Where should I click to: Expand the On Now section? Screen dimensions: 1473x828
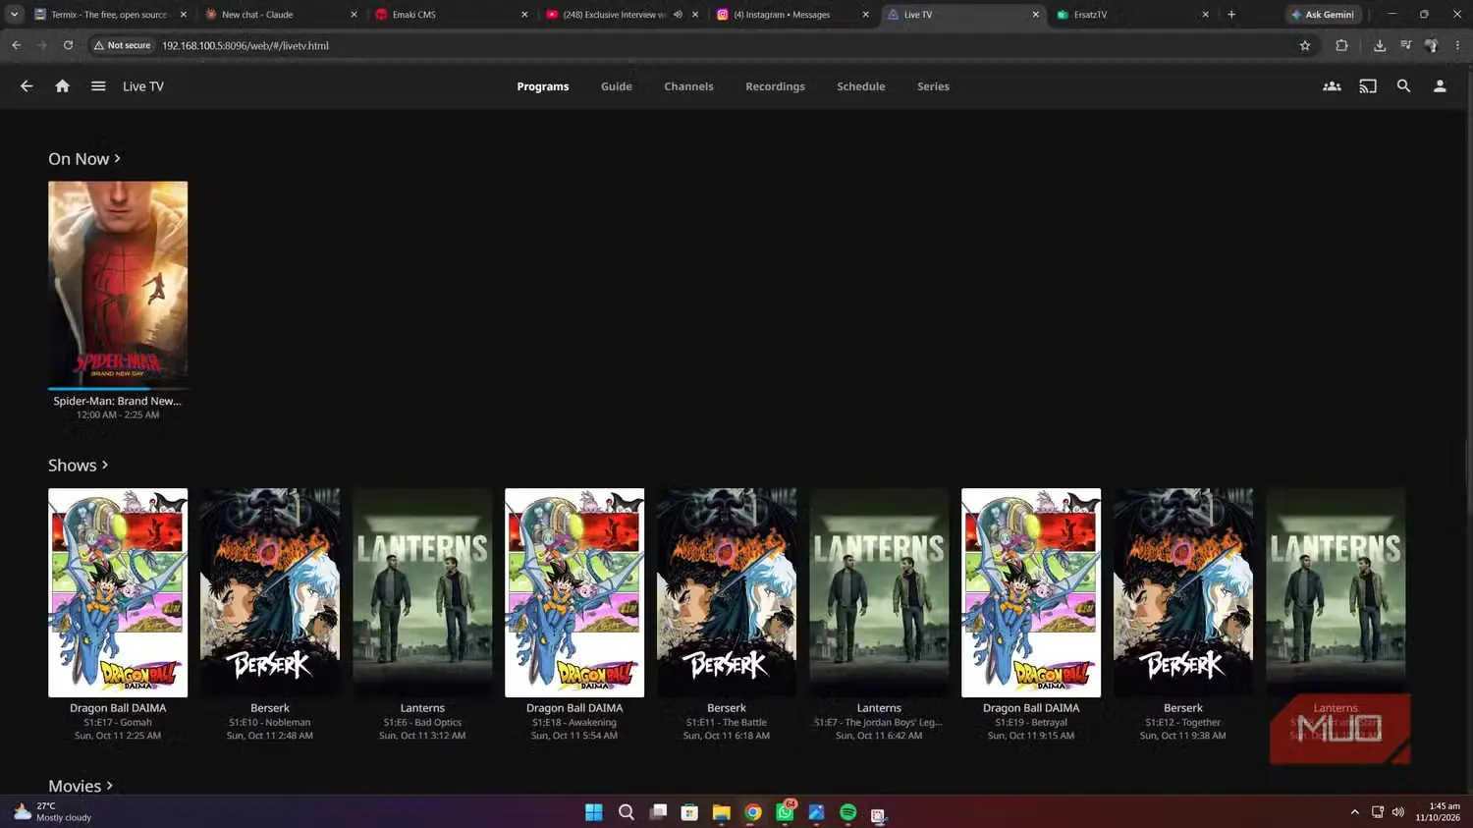tap(84, 159)
